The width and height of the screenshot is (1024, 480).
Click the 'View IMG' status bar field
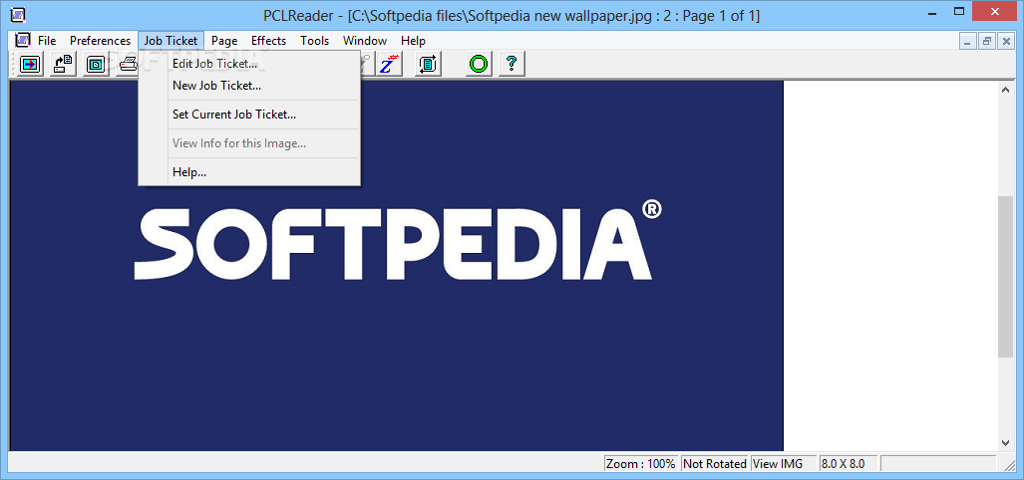(x=783, y=464)
